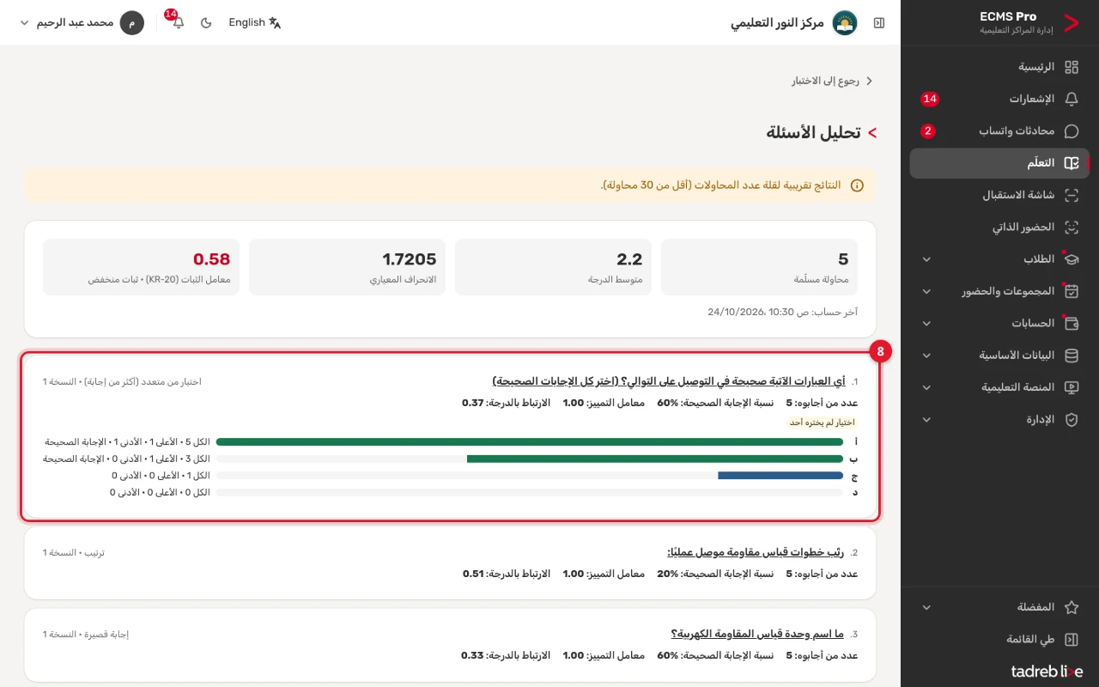Screen dimensions: 1099x687
Task: Open question 1 link about التوصيل على التوالي
Action: (x=669, y=381)
